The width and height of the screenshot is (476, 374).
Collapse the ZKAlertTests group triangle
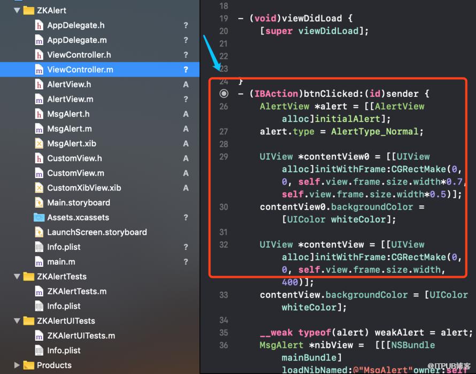coord(17,277)
